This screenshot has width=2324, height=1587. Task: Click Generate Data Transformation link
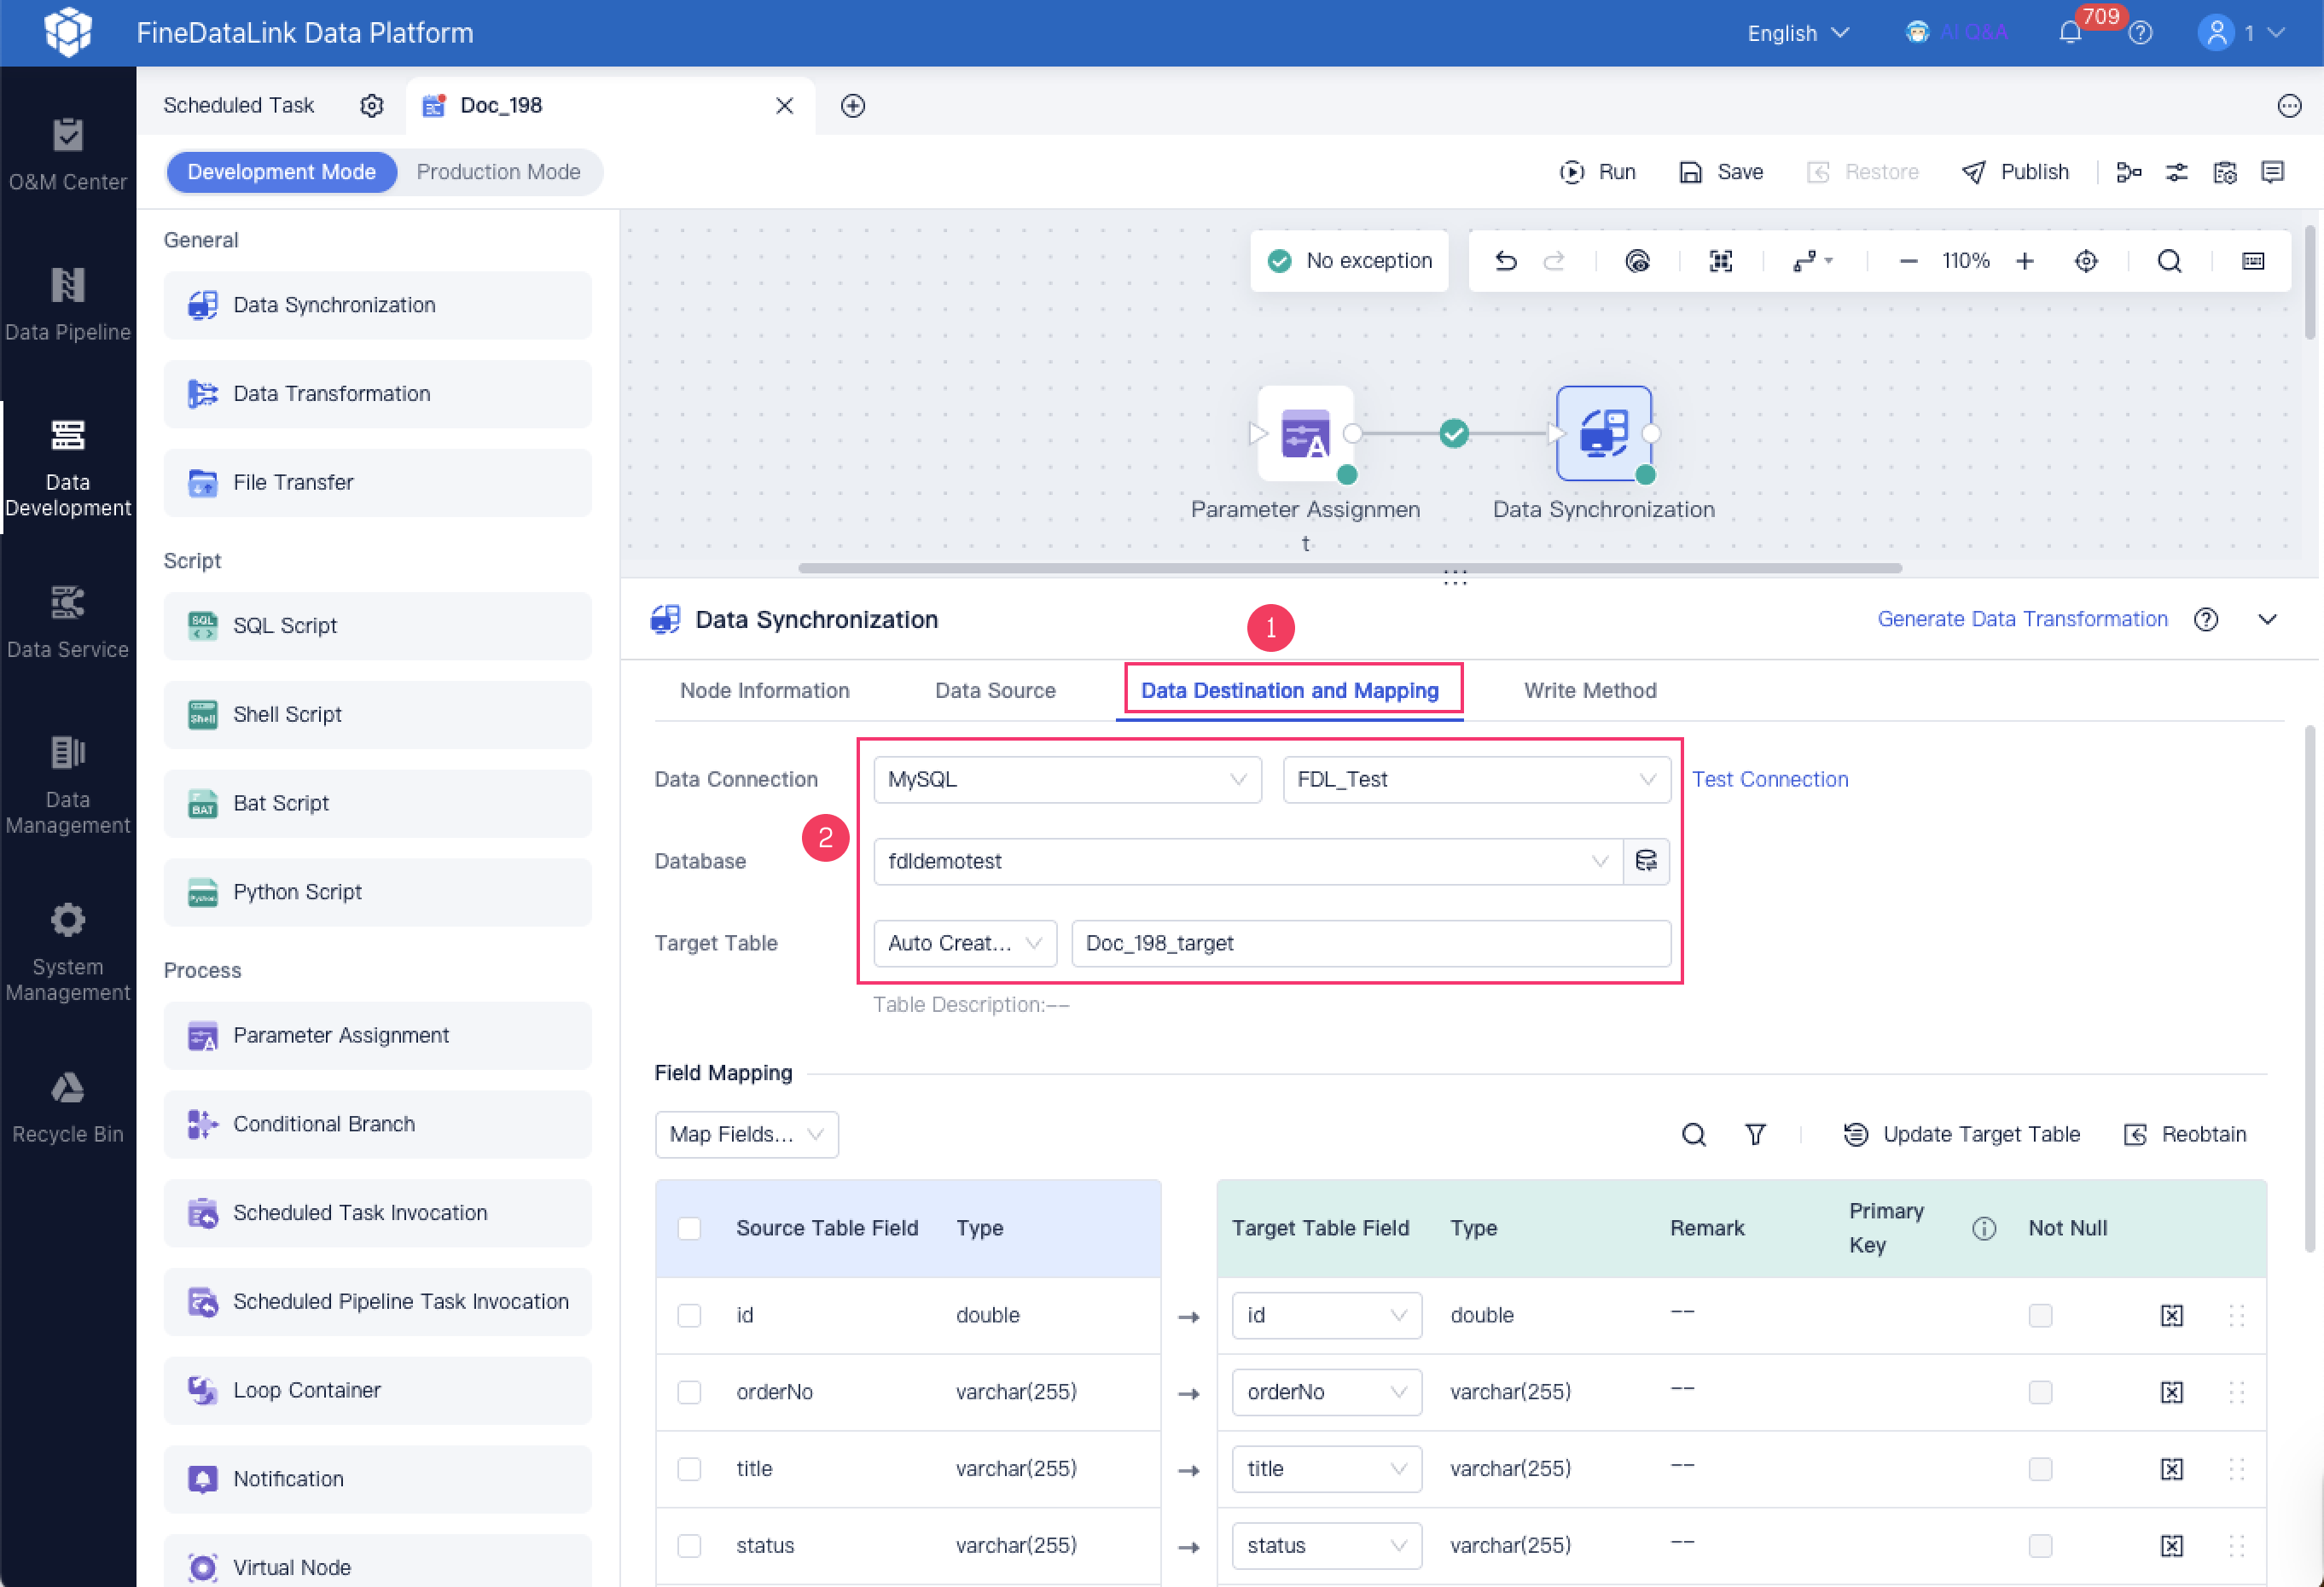click(2021, 619)
